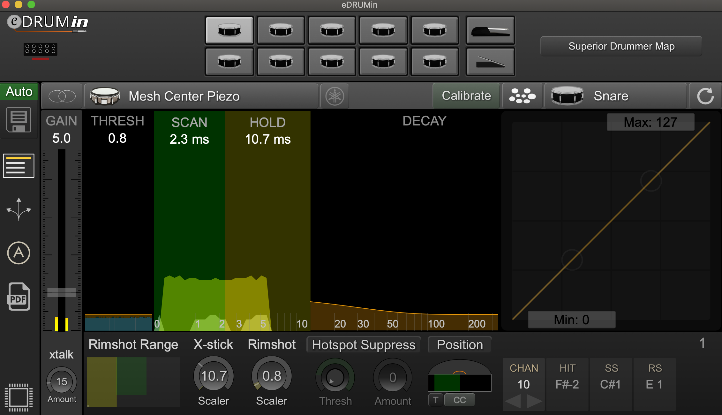Image resolution: width=722 pixels, height=415 pixels.
Task: Click the GAIN slider handle
Action: coord(62,292)
